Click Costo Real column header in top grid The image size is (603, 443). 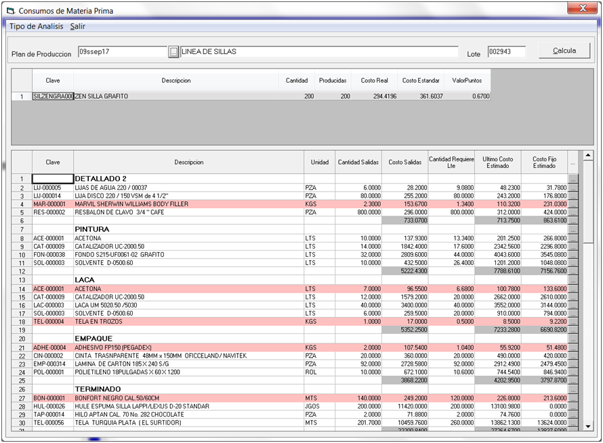pos(374,81)
